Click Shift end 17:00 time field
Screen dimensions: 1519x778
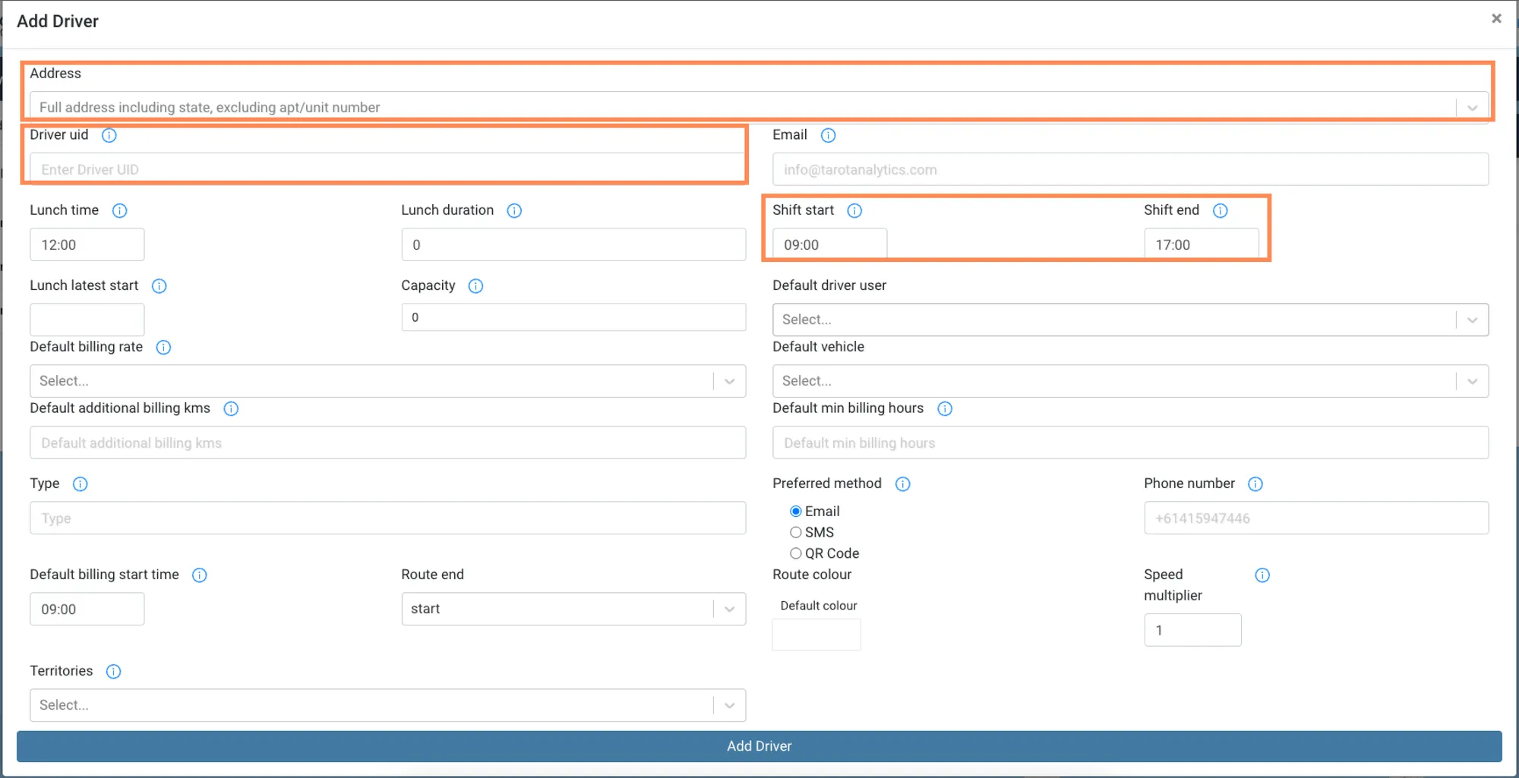click(1201, 244)
